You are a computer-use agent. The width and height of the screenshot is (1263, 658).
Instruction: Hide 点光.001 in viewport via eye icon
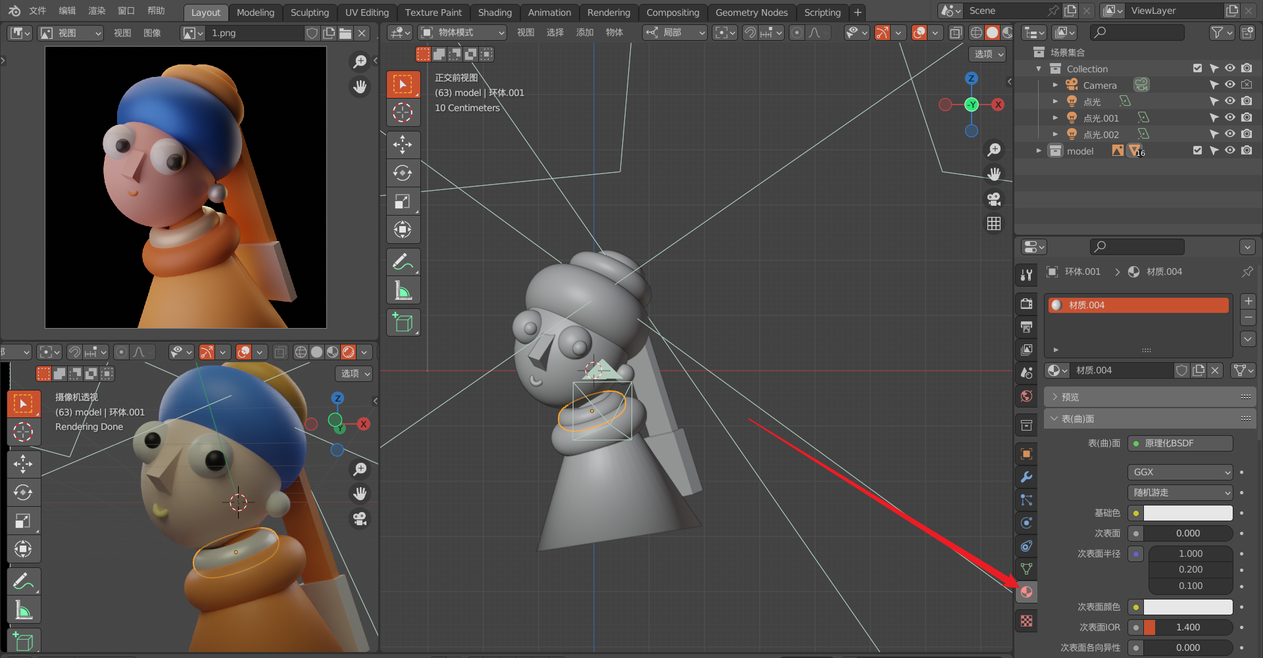pos(1229,118)
